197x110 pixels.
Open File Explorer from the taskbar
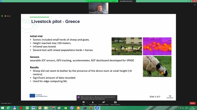[x=46, y=108]
